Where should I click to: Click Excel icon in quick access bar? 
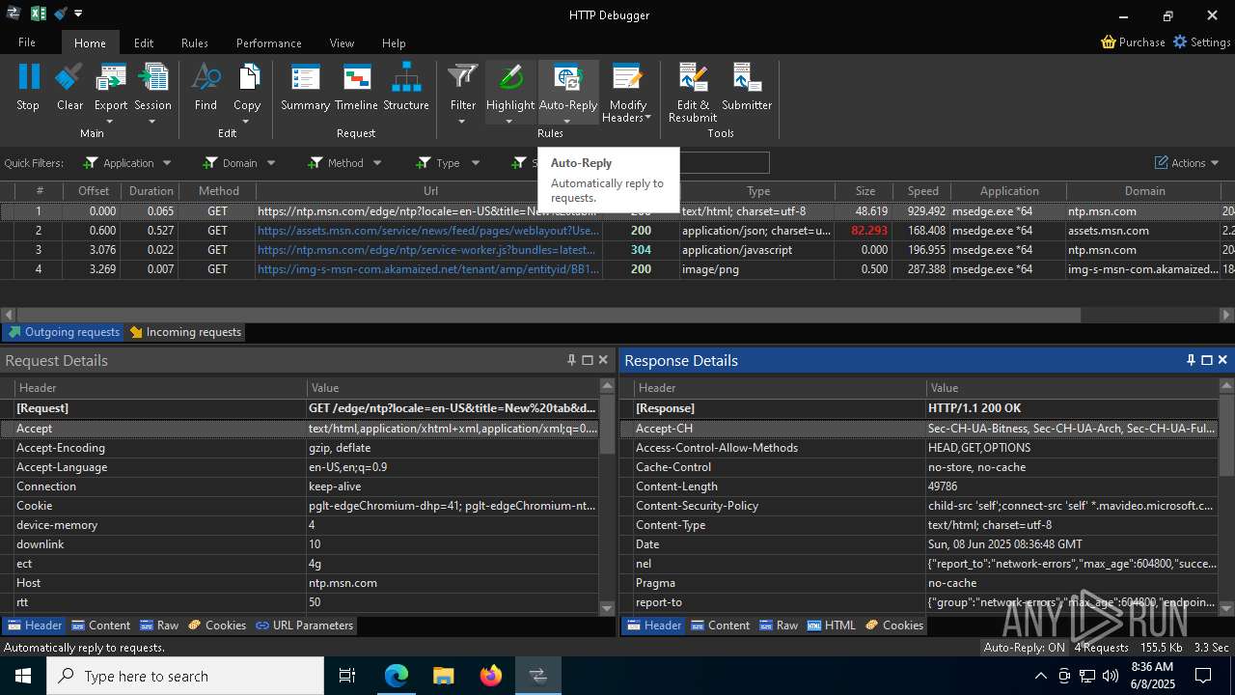click(x=39, y=14)
